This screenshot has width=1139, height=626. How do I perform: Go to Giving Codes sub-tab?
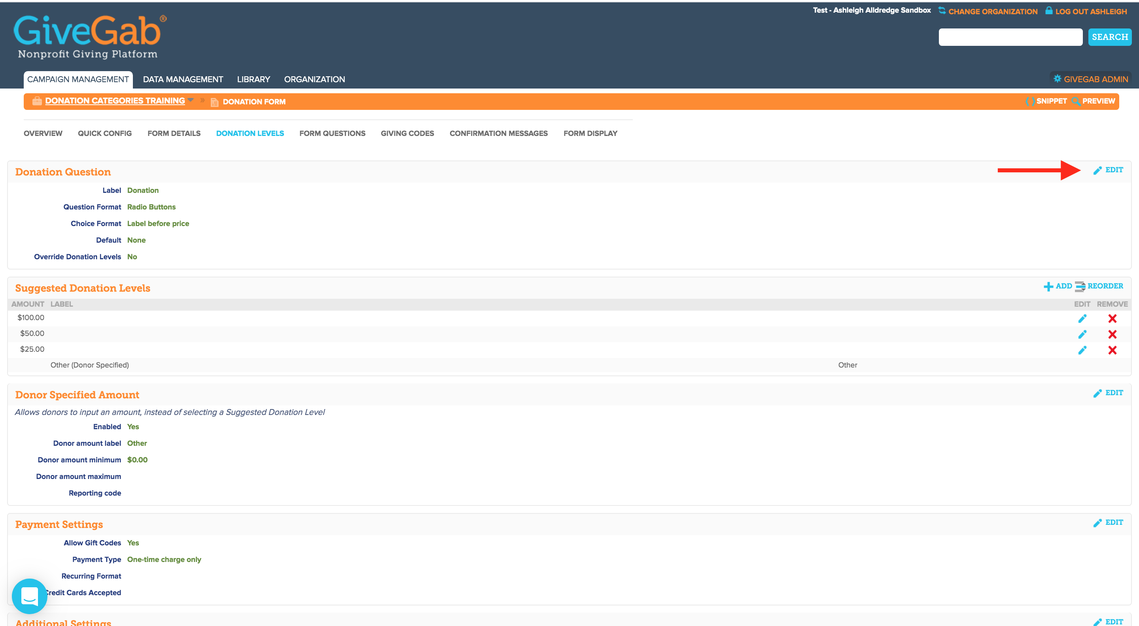(x=407, y=134)
